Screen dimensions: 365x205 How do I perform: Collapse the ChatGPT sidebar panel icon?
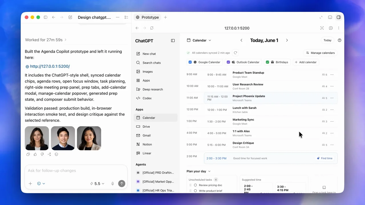point(173,41)
